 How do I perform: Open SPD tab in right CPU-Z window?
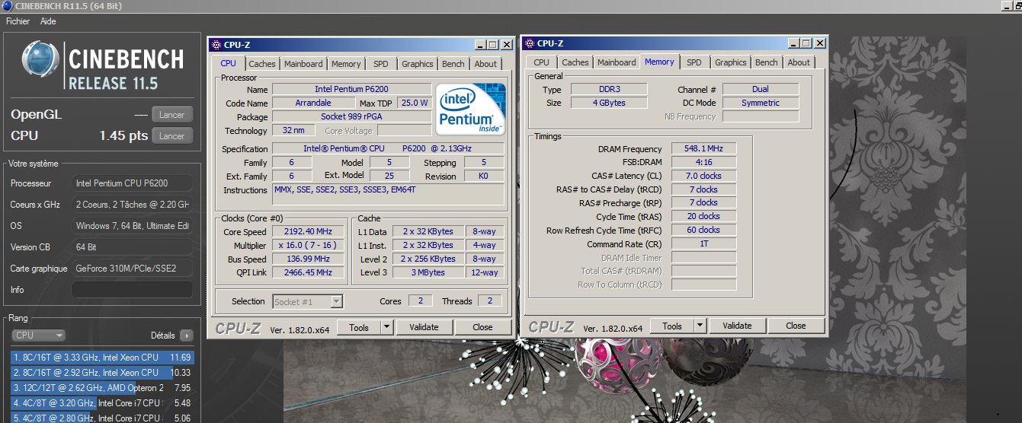tap(694, 62)
